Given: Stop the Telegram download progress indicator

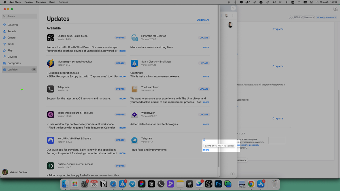Looking at the screenshot, I should (204, 140).
